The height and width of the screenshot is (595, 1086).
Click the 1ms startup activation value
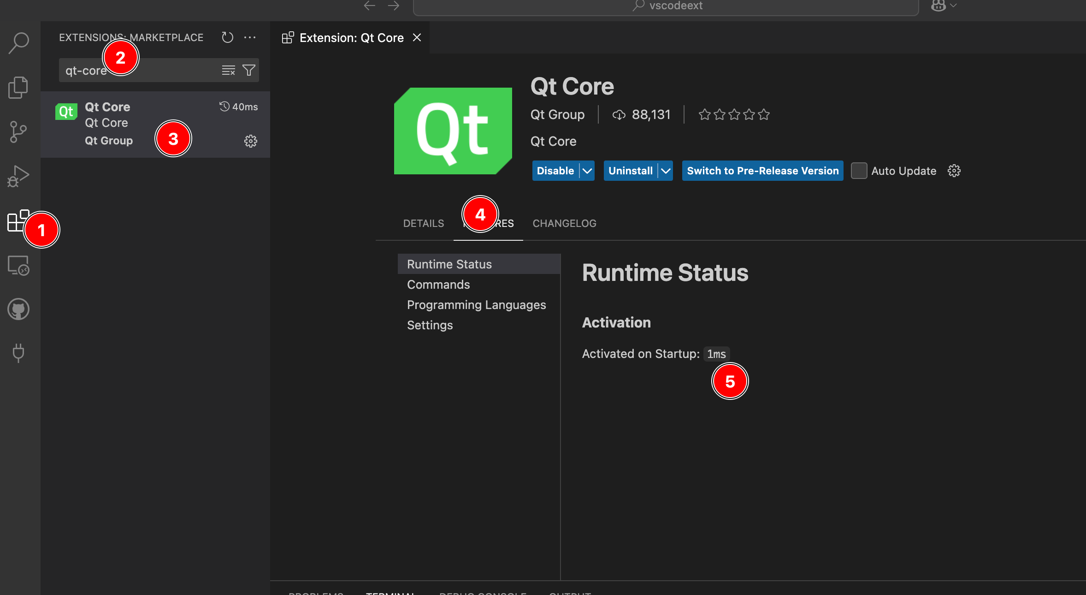point(716,354)
